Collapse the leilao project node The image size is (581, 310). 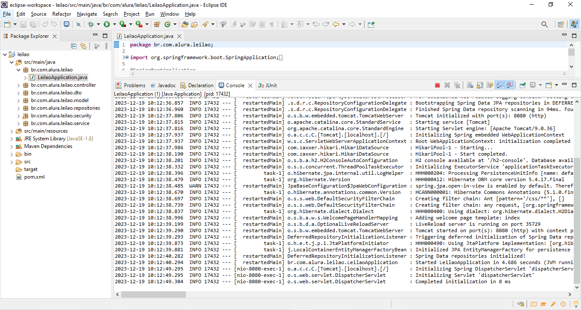[5, 54]
